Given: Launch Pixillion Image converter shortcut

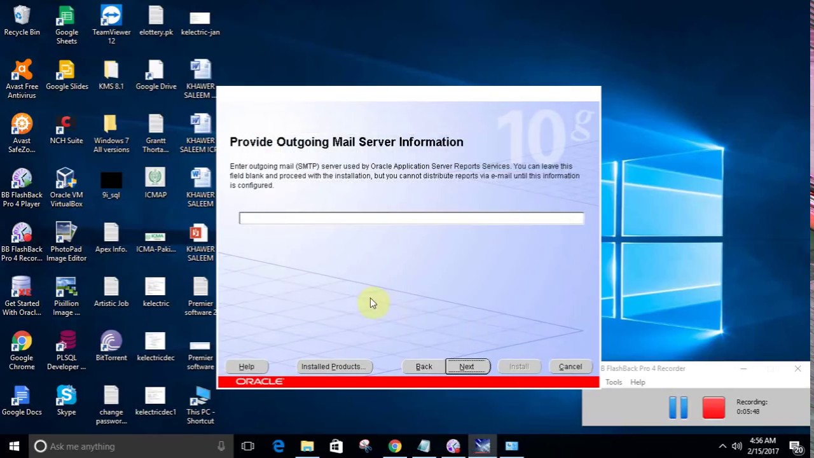Looking at the screenshot, I should (66, 297).
